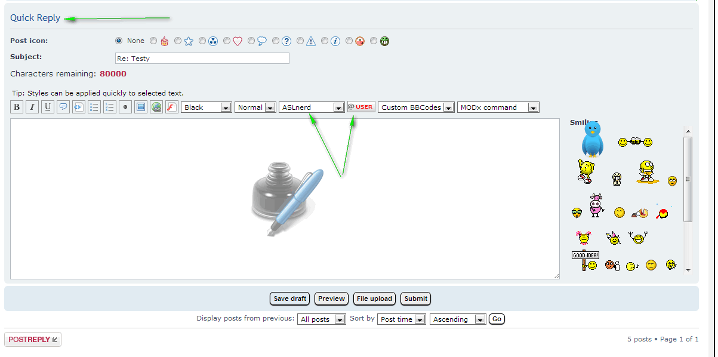Click the POSTREPLY link at the bottom
The image size is (718, 357).
(x=33, y=340)
